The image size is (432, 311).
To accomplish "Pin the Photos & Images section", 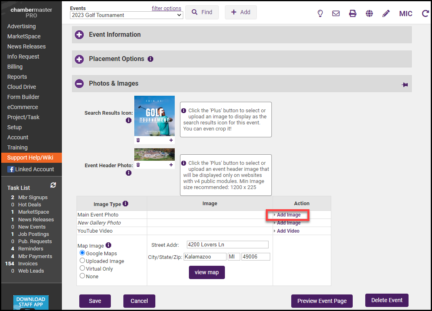I will 404,84.
